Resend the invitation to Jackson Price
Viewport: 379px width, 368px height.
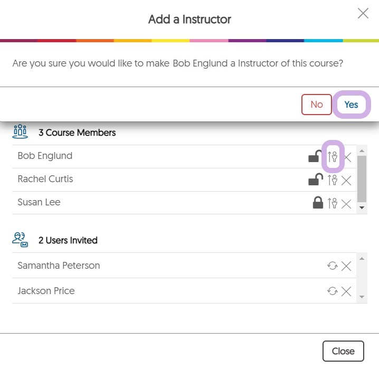coord(333,291)
